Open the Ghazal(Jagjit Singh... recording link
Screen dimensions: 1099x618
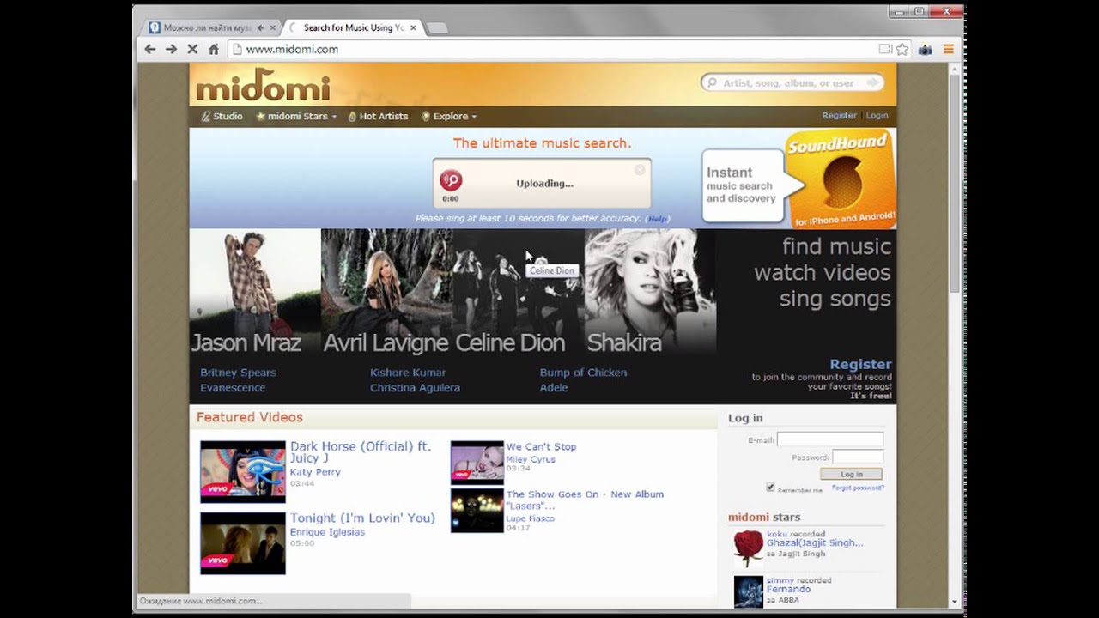[x=815, y=543]
